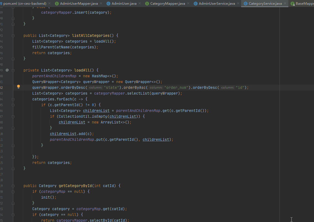Viewport: 314px width, 222px height.
Task: Open the AdminUserService.java tab
Action: tap(217, 3)
